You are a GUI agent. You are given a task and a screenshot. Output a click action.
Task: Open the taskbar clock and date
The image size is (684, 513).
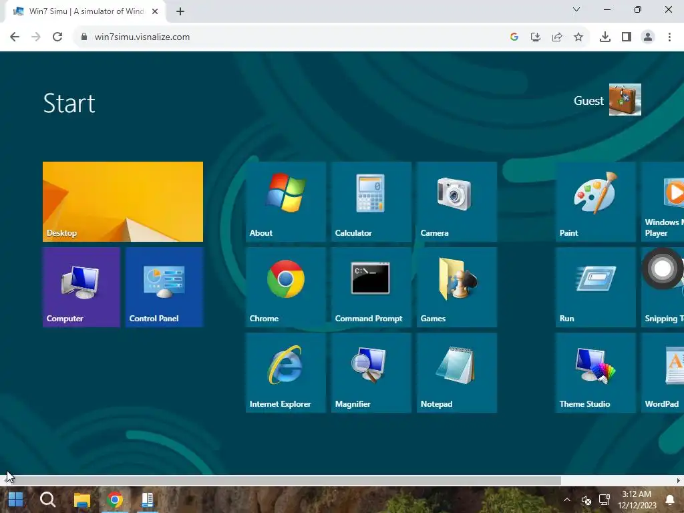[x=637, y=500]
